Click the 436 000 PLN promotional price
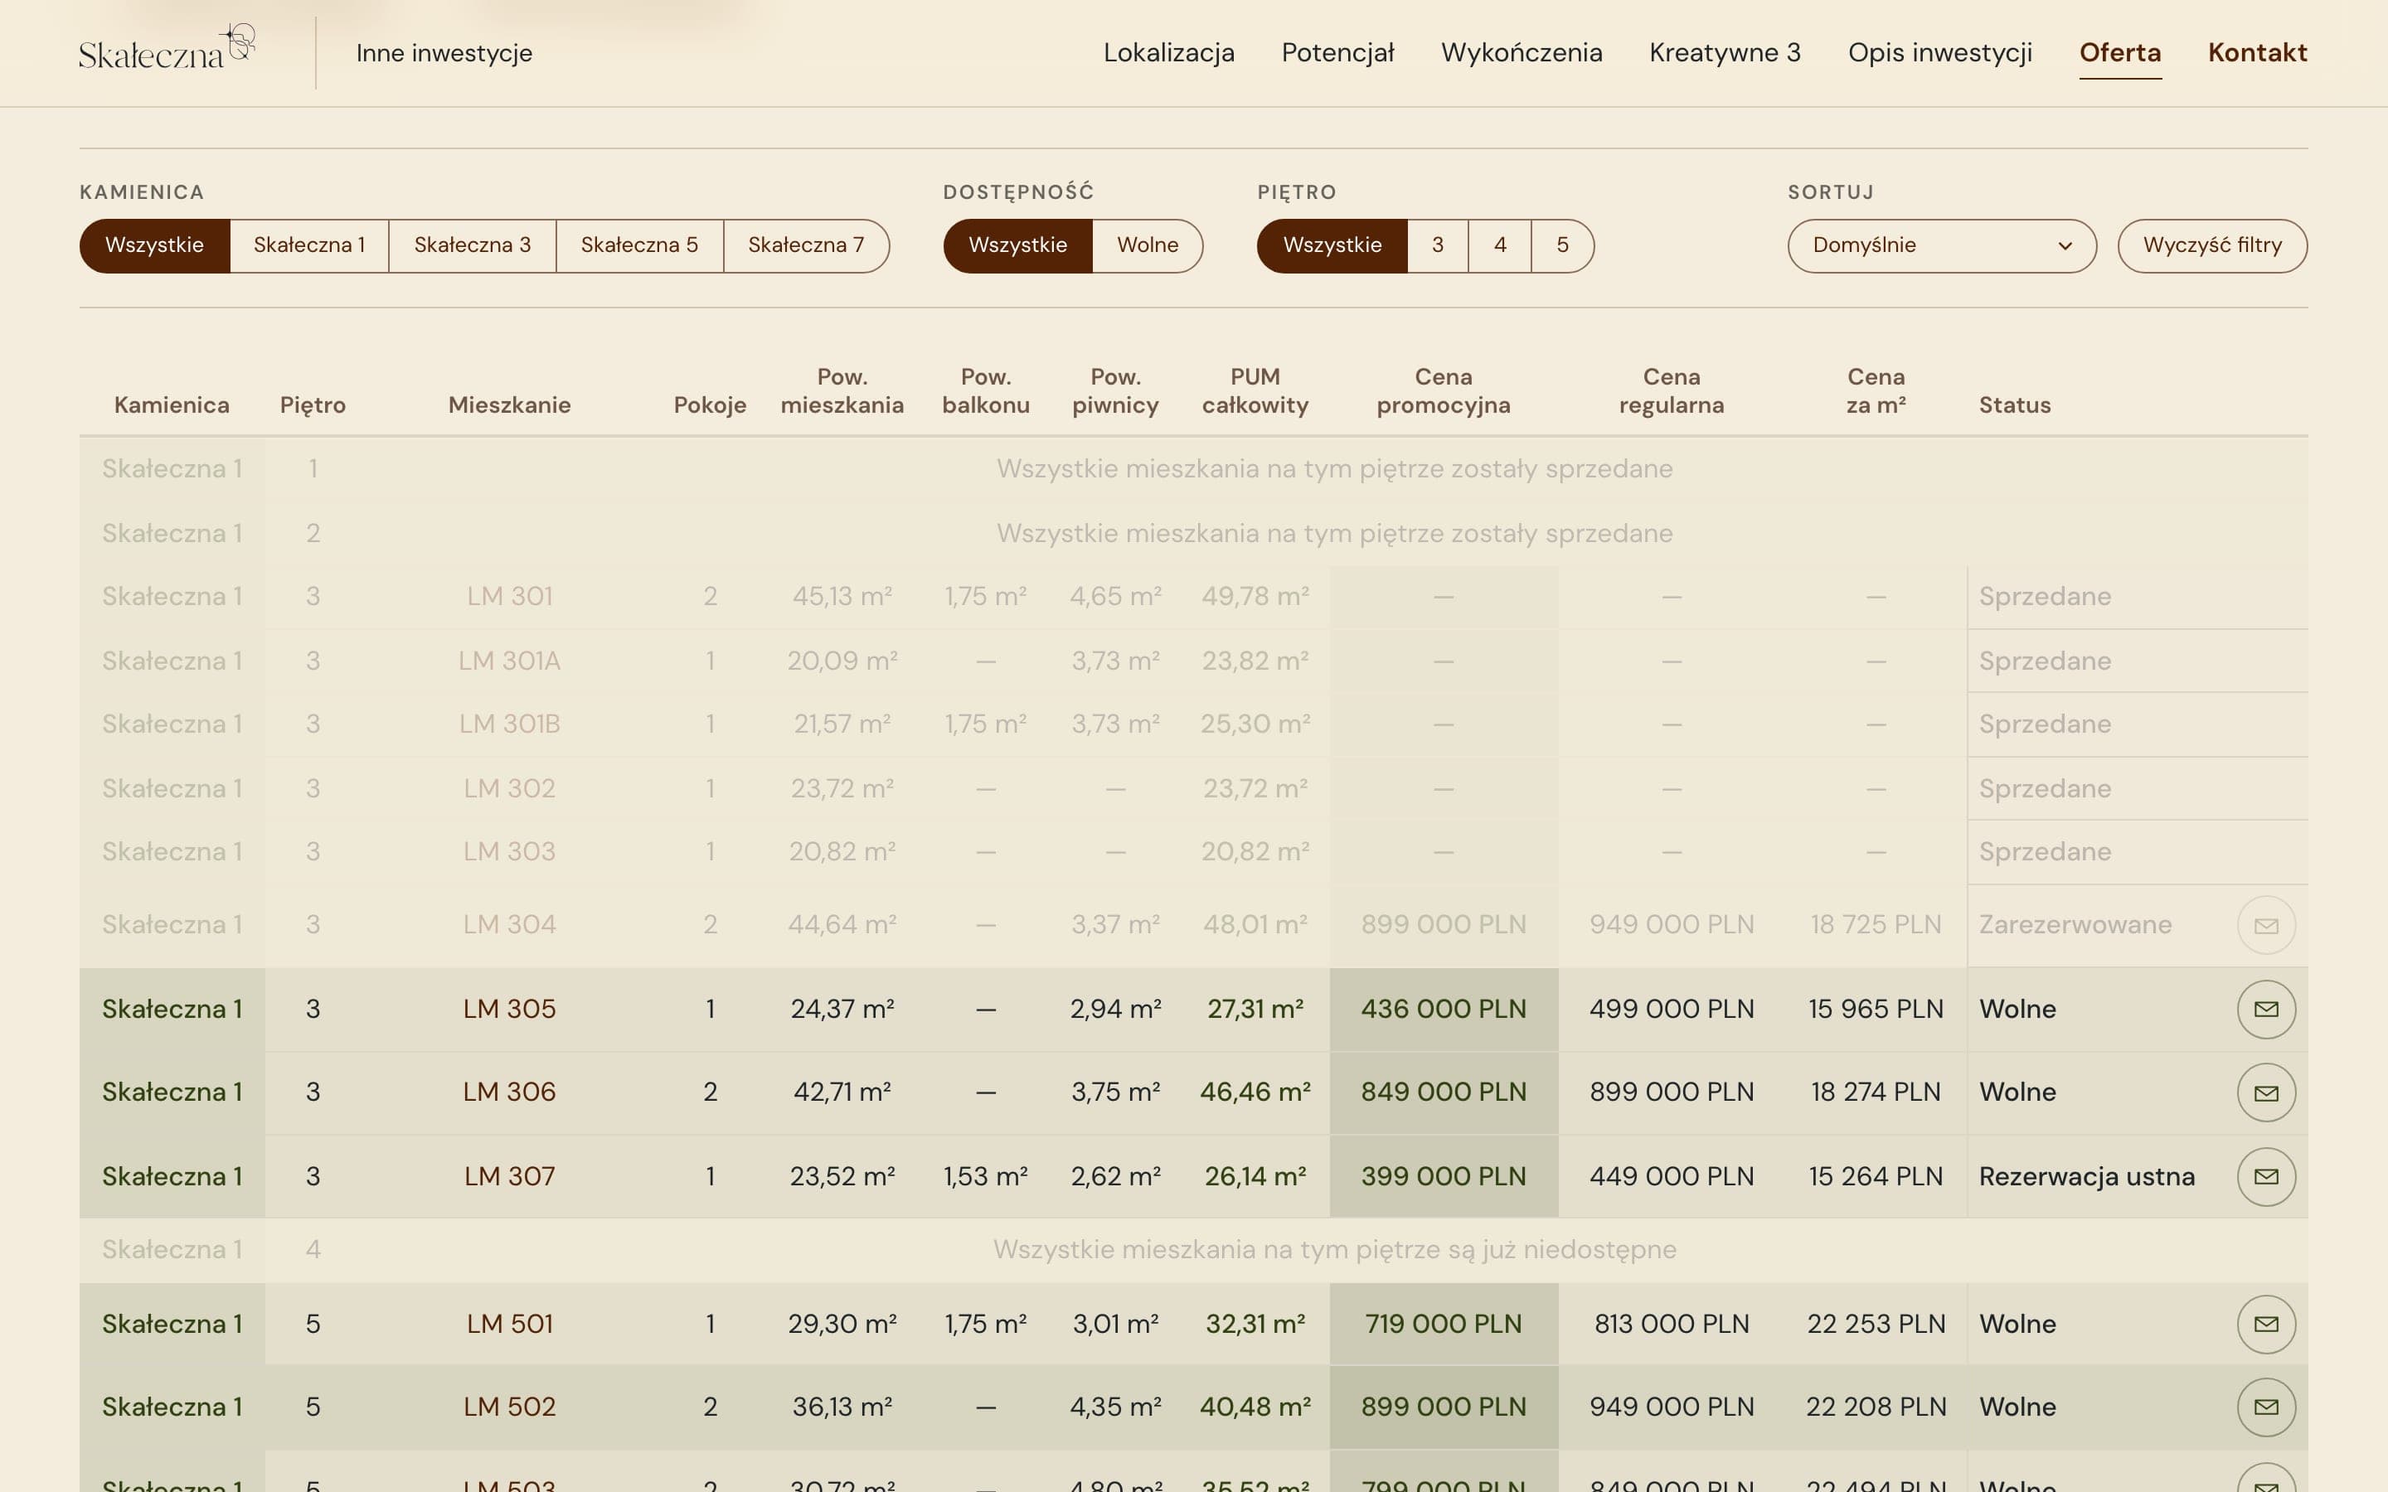Image resolution: width=2388 pixels, height=1492 pixels. point(1443,1009)
